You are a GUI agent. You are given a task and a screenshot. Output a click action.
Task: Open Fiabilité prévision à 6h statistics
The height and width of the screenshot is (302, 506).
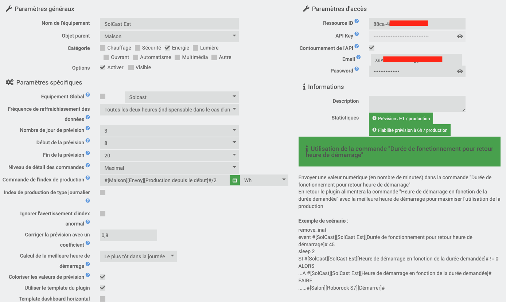pyautogui.click(x=410, y=130)
